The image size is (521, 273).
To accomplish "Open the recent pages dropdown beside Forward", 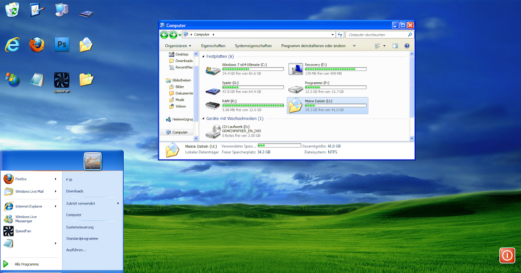I will (180, 35).
